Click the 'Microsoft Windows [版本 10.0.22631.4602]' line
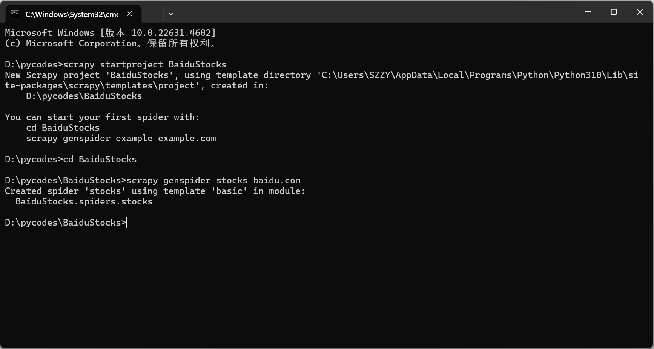The width and height of the screenshot is (654, 349). [x=110, y=33]
